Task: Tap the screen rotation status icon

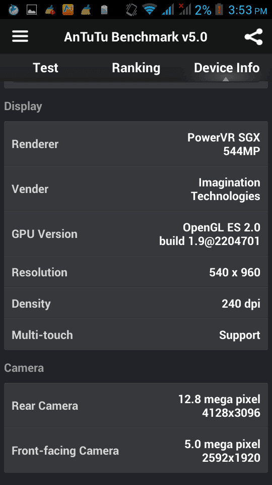Action: [x=131, y=10]
